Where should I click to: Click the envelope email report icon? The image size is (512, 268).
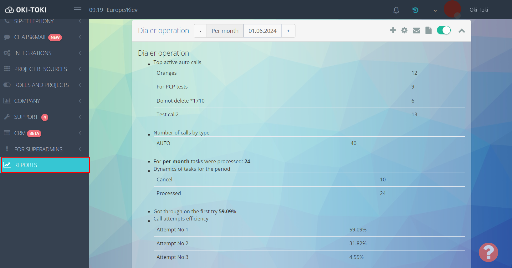point(416,30)
